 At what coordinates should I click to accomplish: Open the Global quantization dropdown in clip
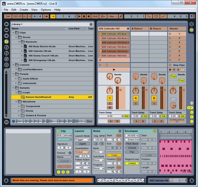point(81,152)
